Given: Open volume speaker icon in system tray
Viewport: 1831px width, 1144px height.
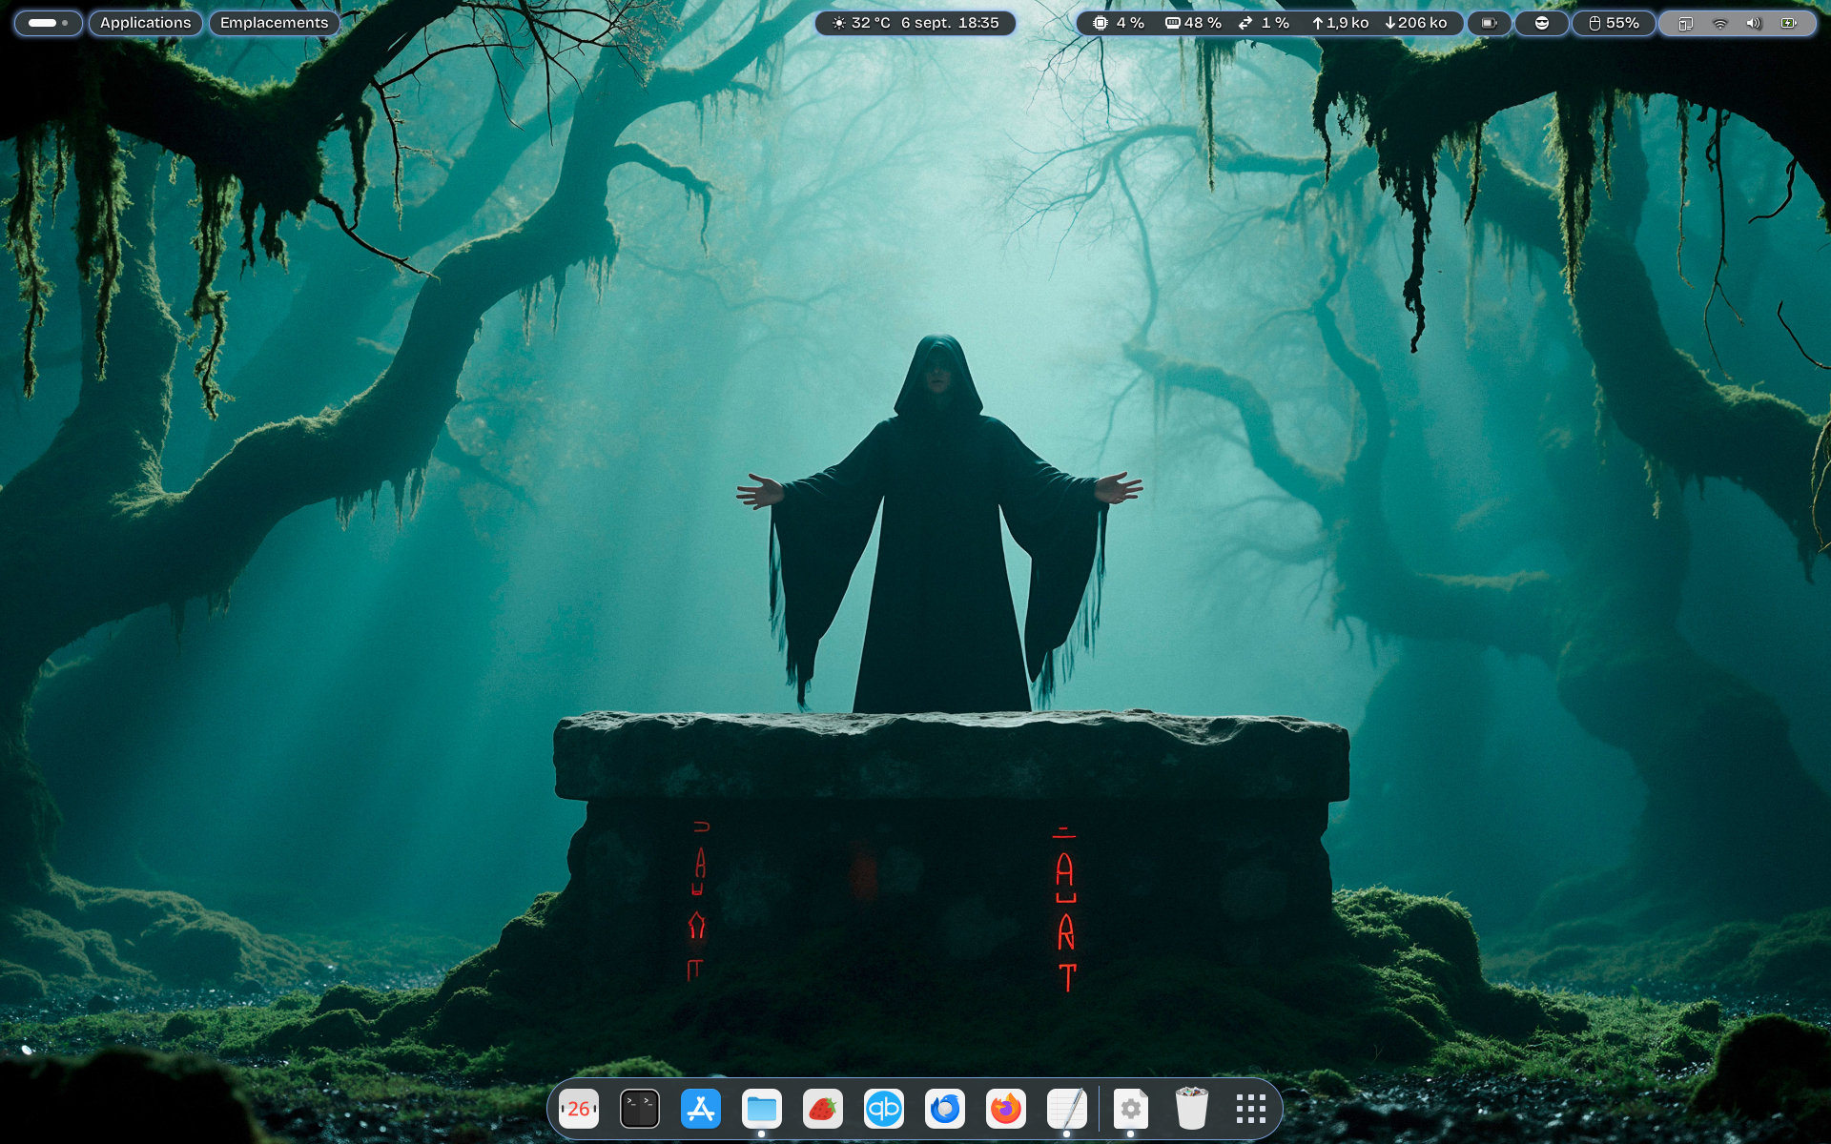Looking at the screenshot, I should pyautogui.click(x=1754, y=23).
